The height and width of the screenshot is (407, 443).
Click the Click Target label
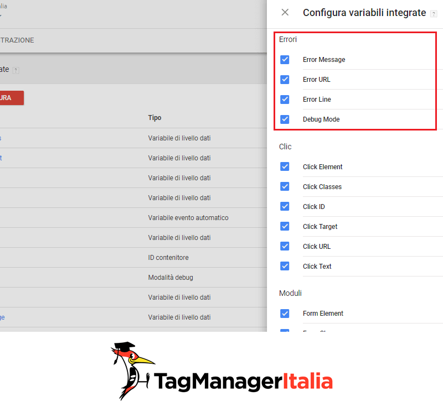click(320, 227)
